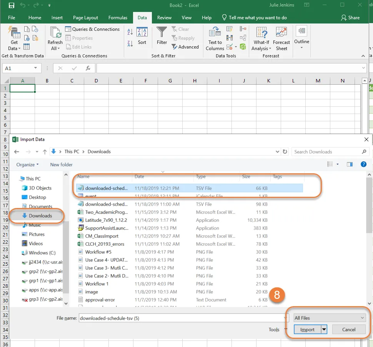Toggle the preview pane icon
Image resolution: width=373 pixels, height=347 pixels.
point(350,164)
